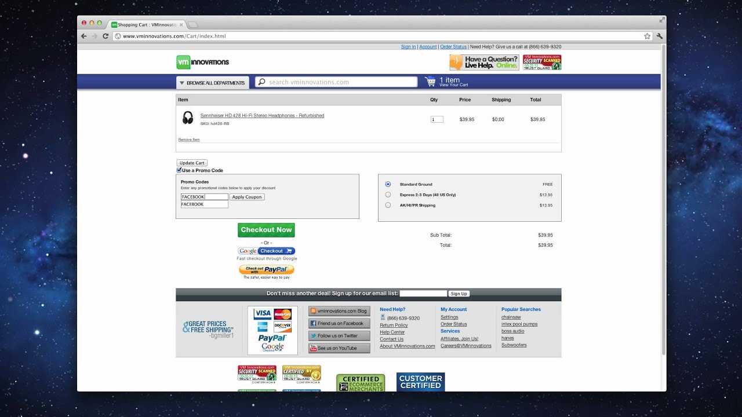742x417 pixels.
Task: Click the Google Checkout button
Action: tap(266, 251)
